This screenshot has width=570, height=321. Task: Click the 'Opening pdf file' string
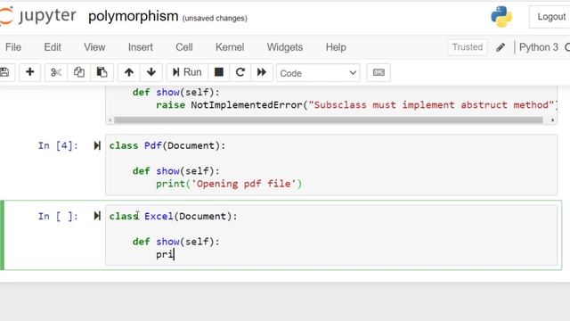click(x=243, y=184)
